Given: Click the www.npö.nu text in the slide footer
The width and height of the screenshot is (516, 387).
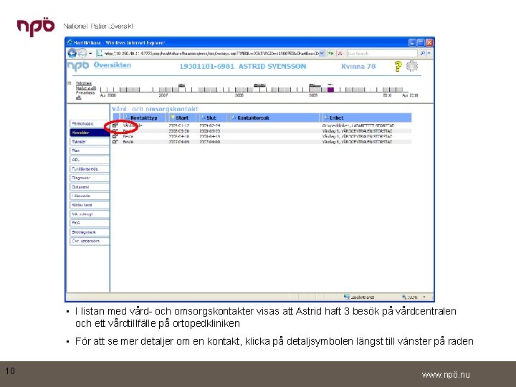Looking at the screenshot, I should pos(446,375).
